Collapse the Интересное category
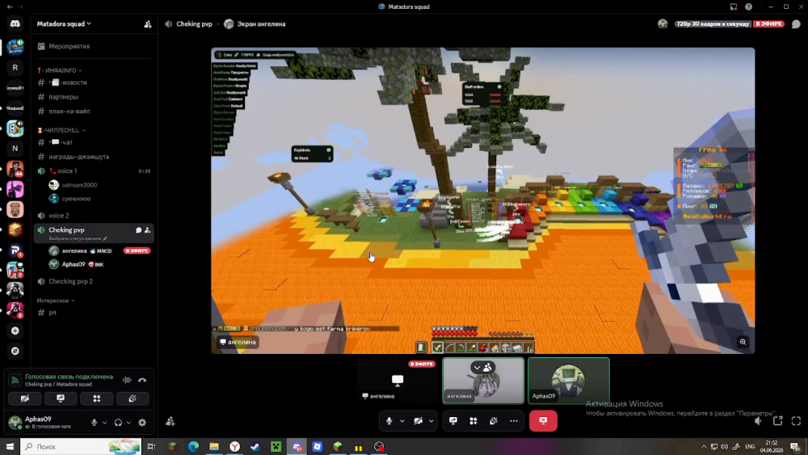This screenshot has height=455, width=808. [56, 301]
